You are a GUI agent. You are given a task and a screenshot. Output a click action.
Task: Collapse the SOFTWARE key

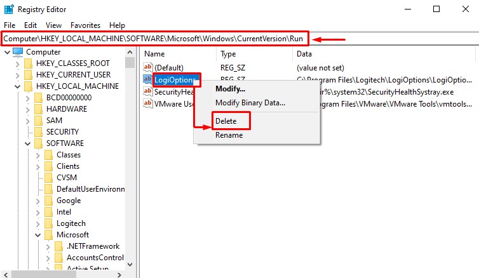[28, 143]
